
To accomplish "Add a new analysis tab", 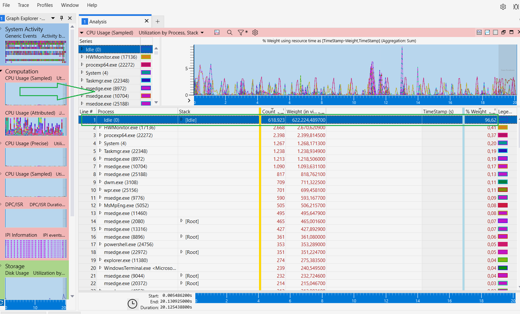I will click(158, 21).
